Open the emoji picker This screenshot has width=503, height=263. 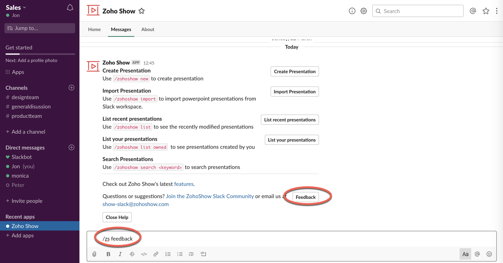tap(489, 254)
